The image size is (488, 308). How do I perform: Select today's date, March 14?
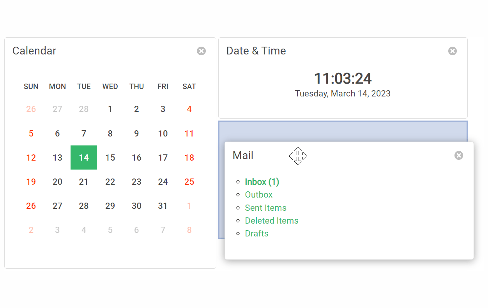click(x=84, y=157)
